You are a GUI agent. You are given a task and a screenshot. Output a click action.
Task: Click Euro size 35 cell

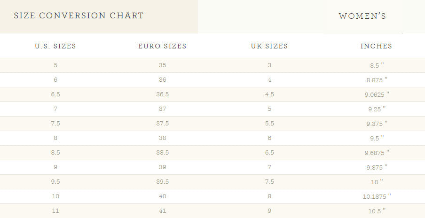162,65
